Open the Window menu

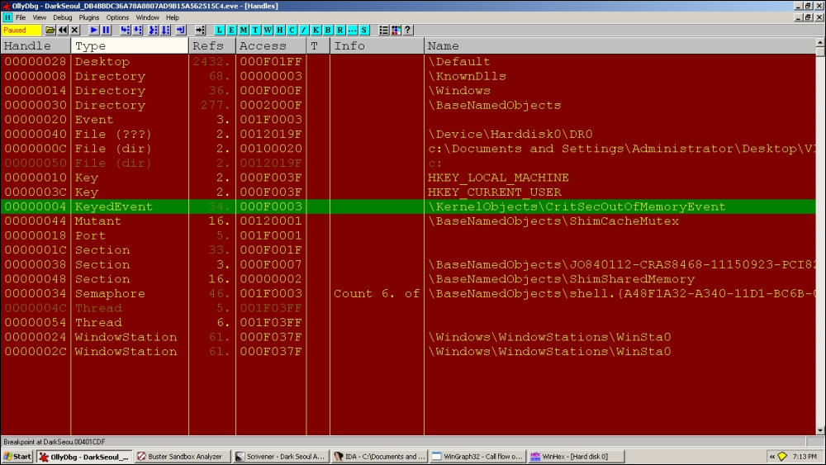[x=148, y=17]
